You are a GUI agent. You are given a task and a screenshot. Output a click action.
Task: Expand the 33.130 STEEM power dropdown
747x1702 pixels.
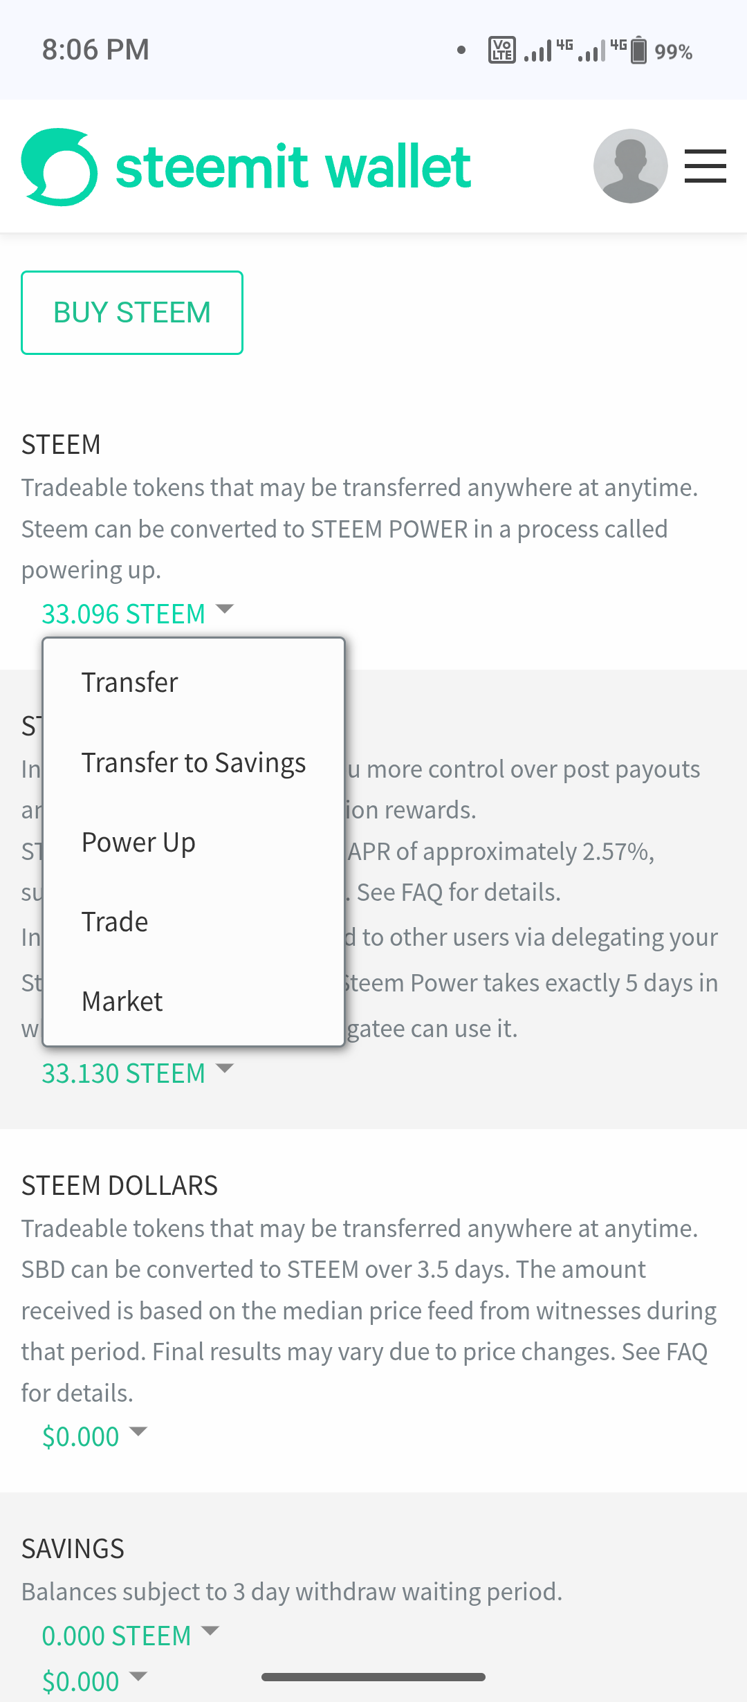click(138, 1073)
